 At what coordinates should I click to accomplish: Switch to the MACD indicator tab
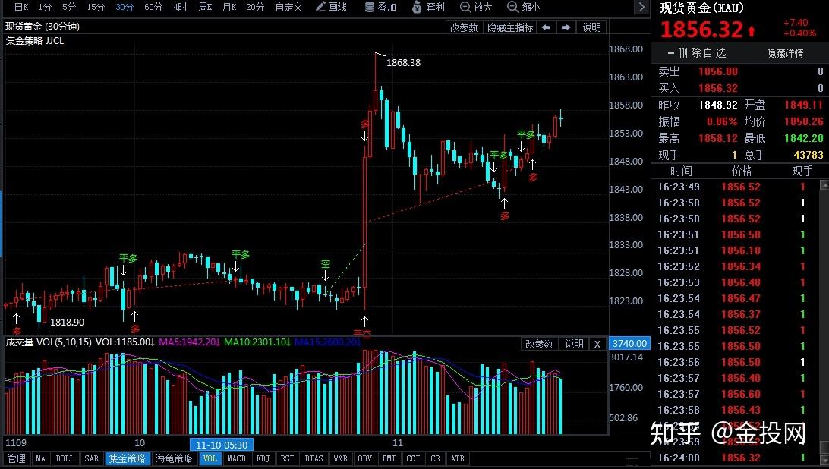pyautogui.click(x=237, y=458)
